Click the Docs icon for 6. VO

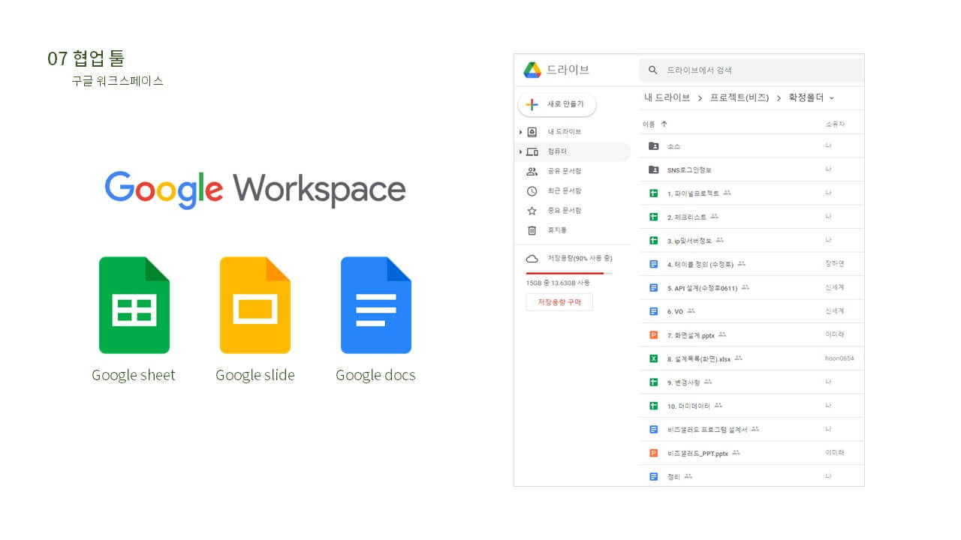pyautogui.click(x=653, y=311)
